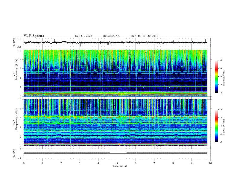Click the "0" tick on the time axis
237x183 pixels.
[x=24, y=163]
